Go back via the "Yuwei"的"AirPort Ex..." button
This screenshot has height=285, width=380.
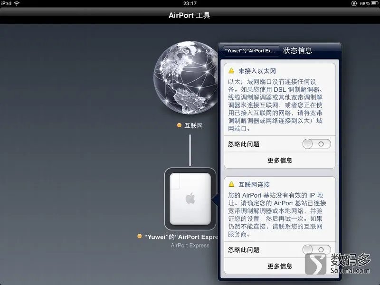pos(250,51)
